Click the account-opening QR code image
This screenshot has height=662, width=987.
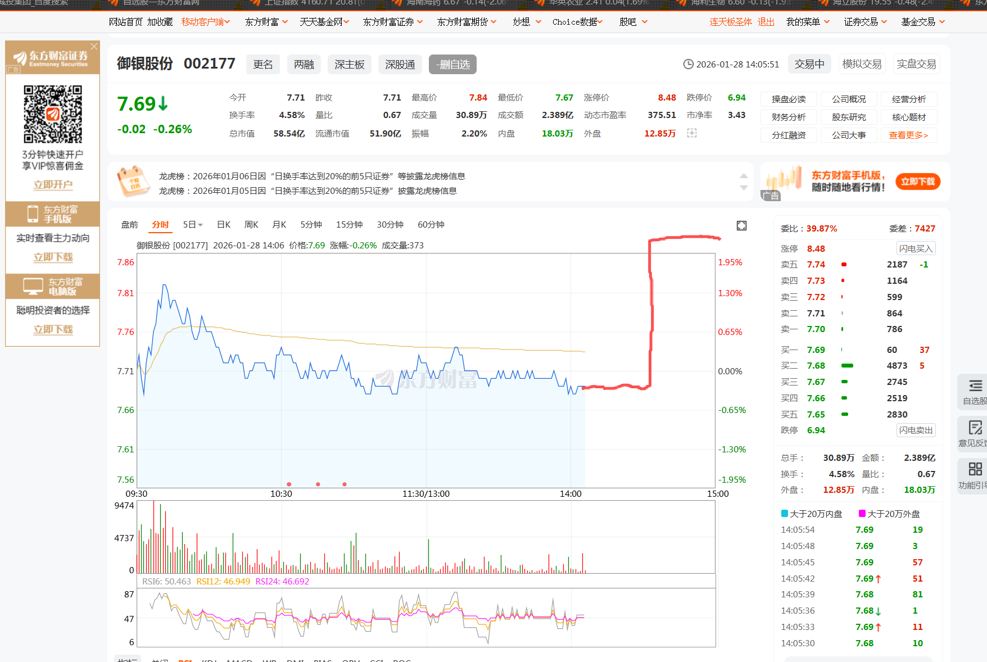(53, 114)
